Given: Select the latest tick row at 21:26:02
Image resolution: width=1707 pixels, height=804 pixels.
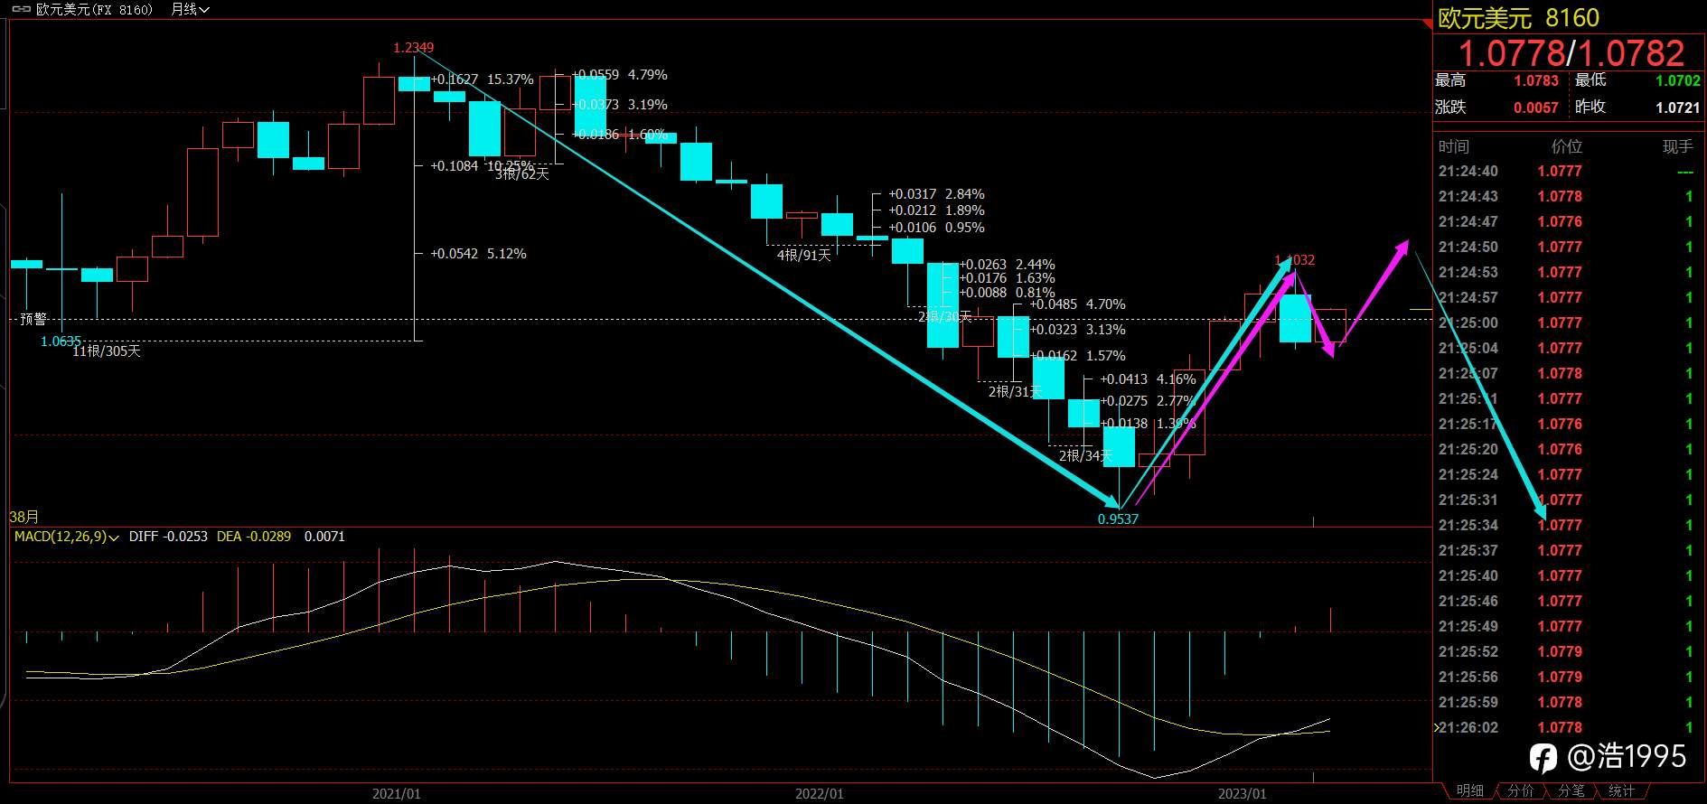Looking at the screenshot, I should [1568, 727].
